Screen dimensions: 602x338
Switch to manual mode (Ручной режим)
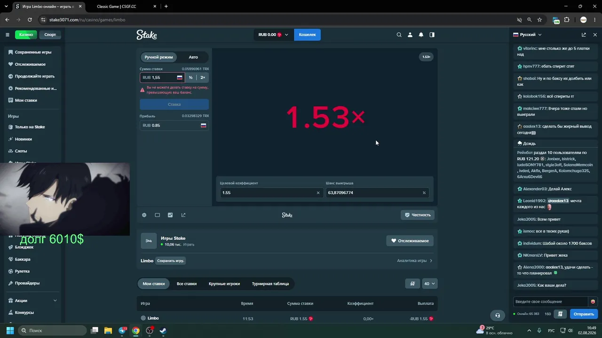158,57
